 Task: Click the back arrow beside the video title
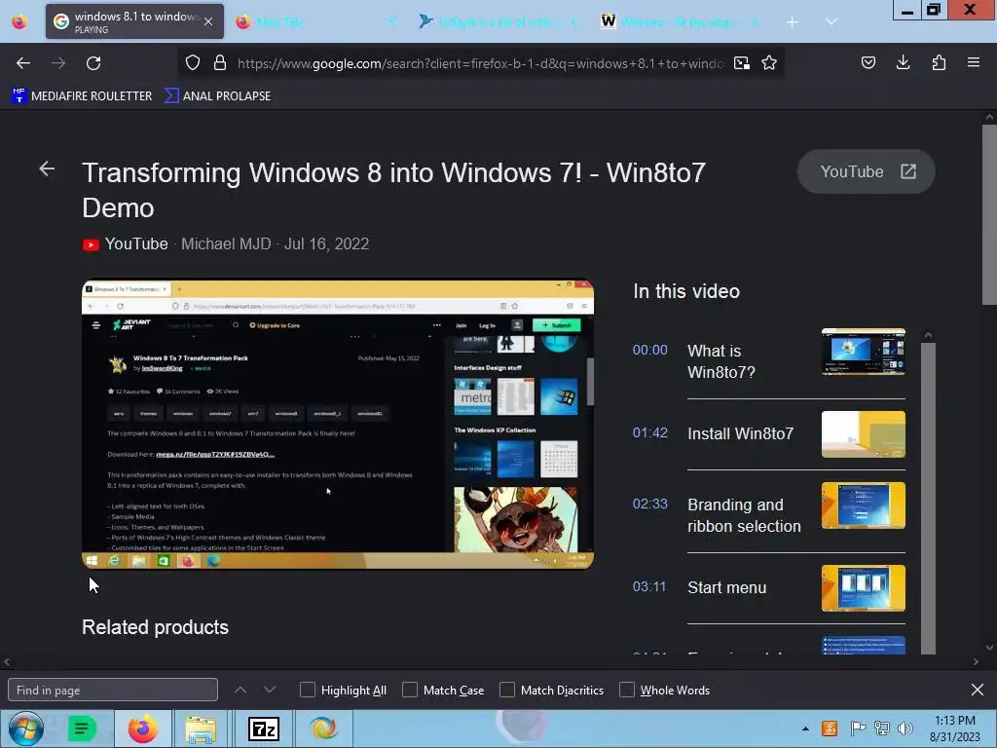pyautogui.click(x=47, y=168)
